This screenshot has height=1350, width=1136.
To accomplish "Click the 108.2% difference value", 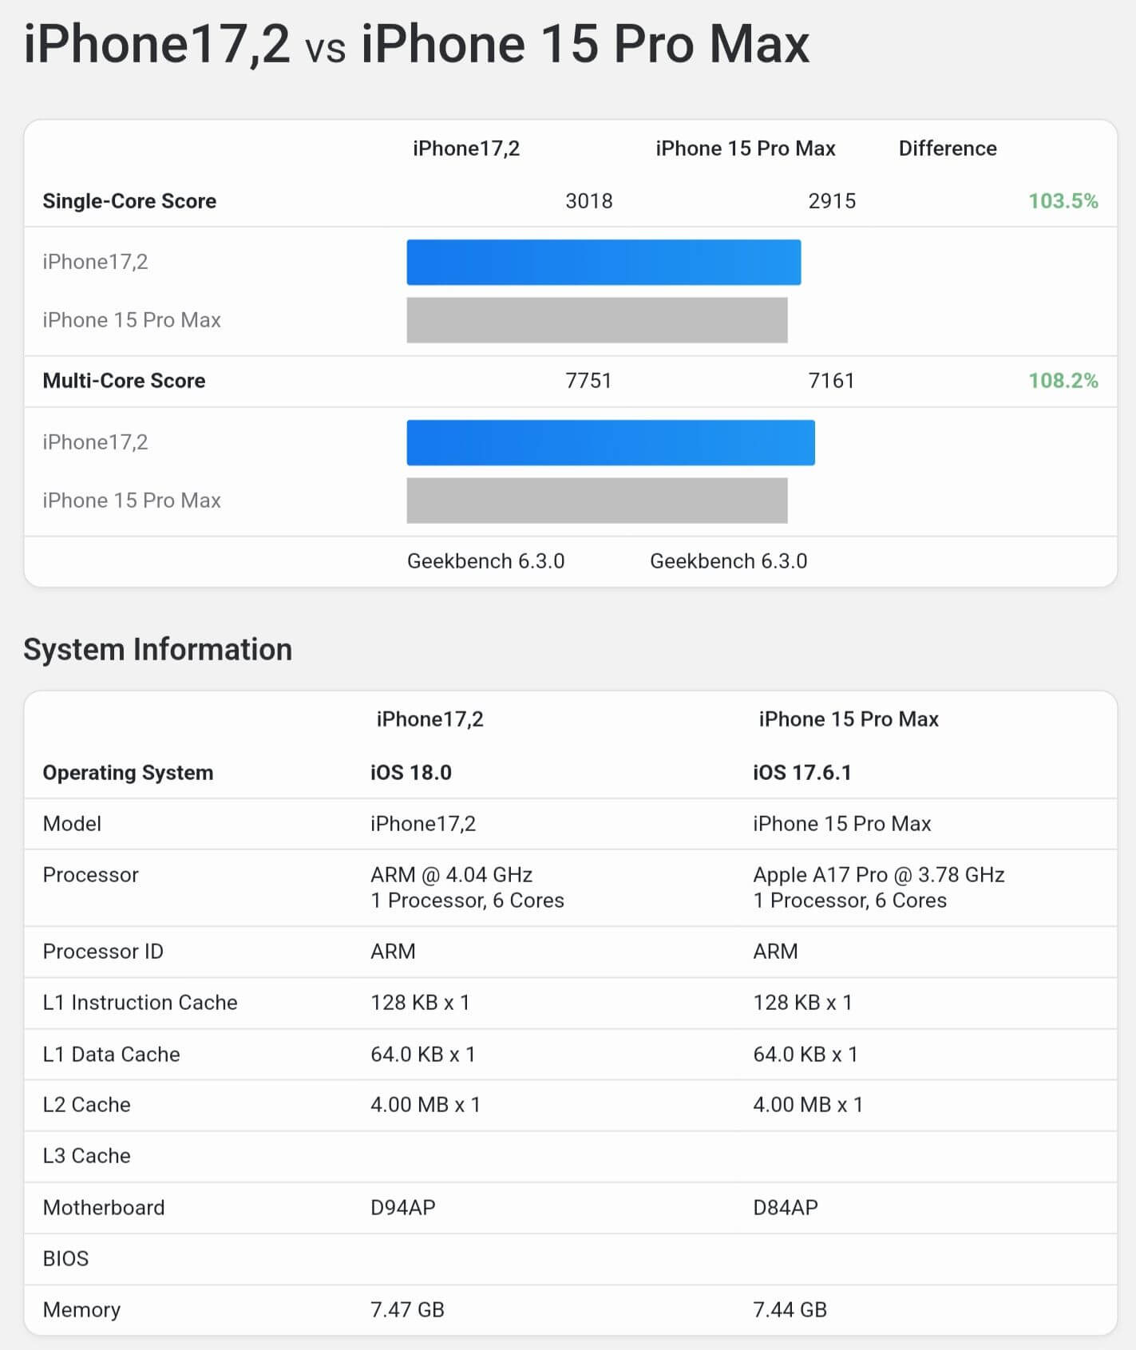I will tap(1063, 381).
